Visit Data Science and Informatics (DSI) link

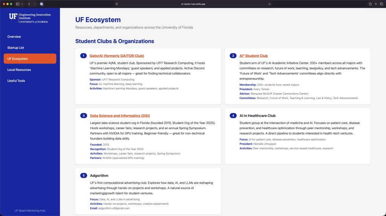120,116
